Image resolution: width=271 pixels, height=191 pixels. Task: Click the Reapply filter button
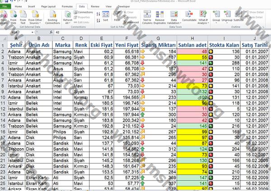(x=130, y=17)
